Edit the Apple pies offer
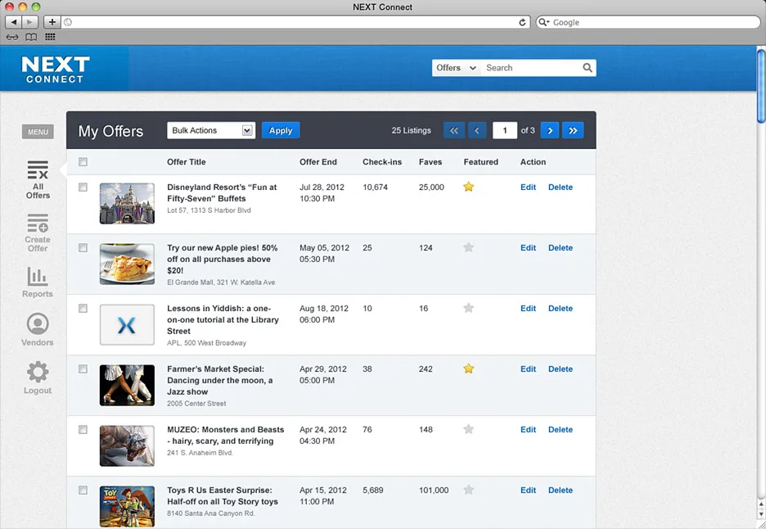Viewport: 766px width, 529px height. pyautogui.click(x=528, y=248)
